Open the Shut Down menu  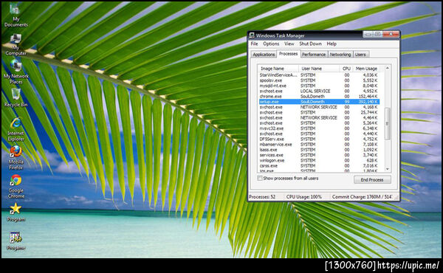[x=310, y=44]
